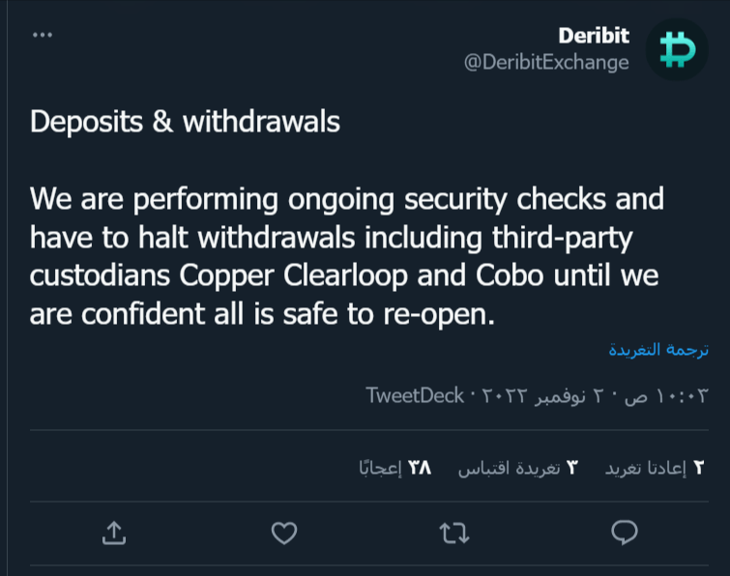
Task: Open the ١٠:٠٣ ص timestamp link
Action: coord(666,396)
